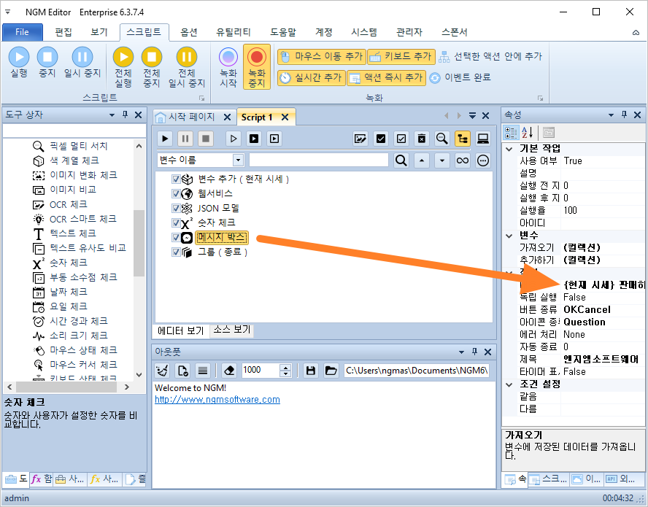Open the 변수 이름 dropdown
The height and width of the screenshot is (507, 648).
(x=238, y=160)
